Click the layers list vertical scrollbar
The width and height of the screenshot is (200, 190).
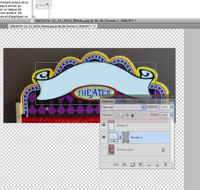(x=172, y=141)
